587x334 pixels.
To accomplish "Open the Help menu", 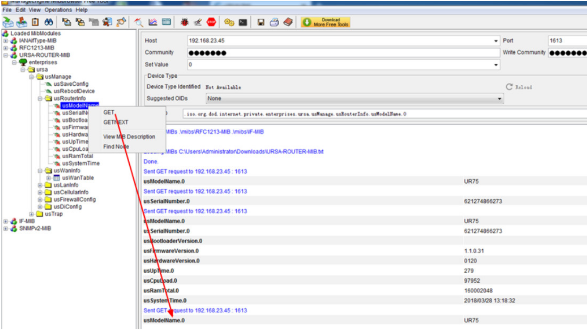I will point(82,10).
